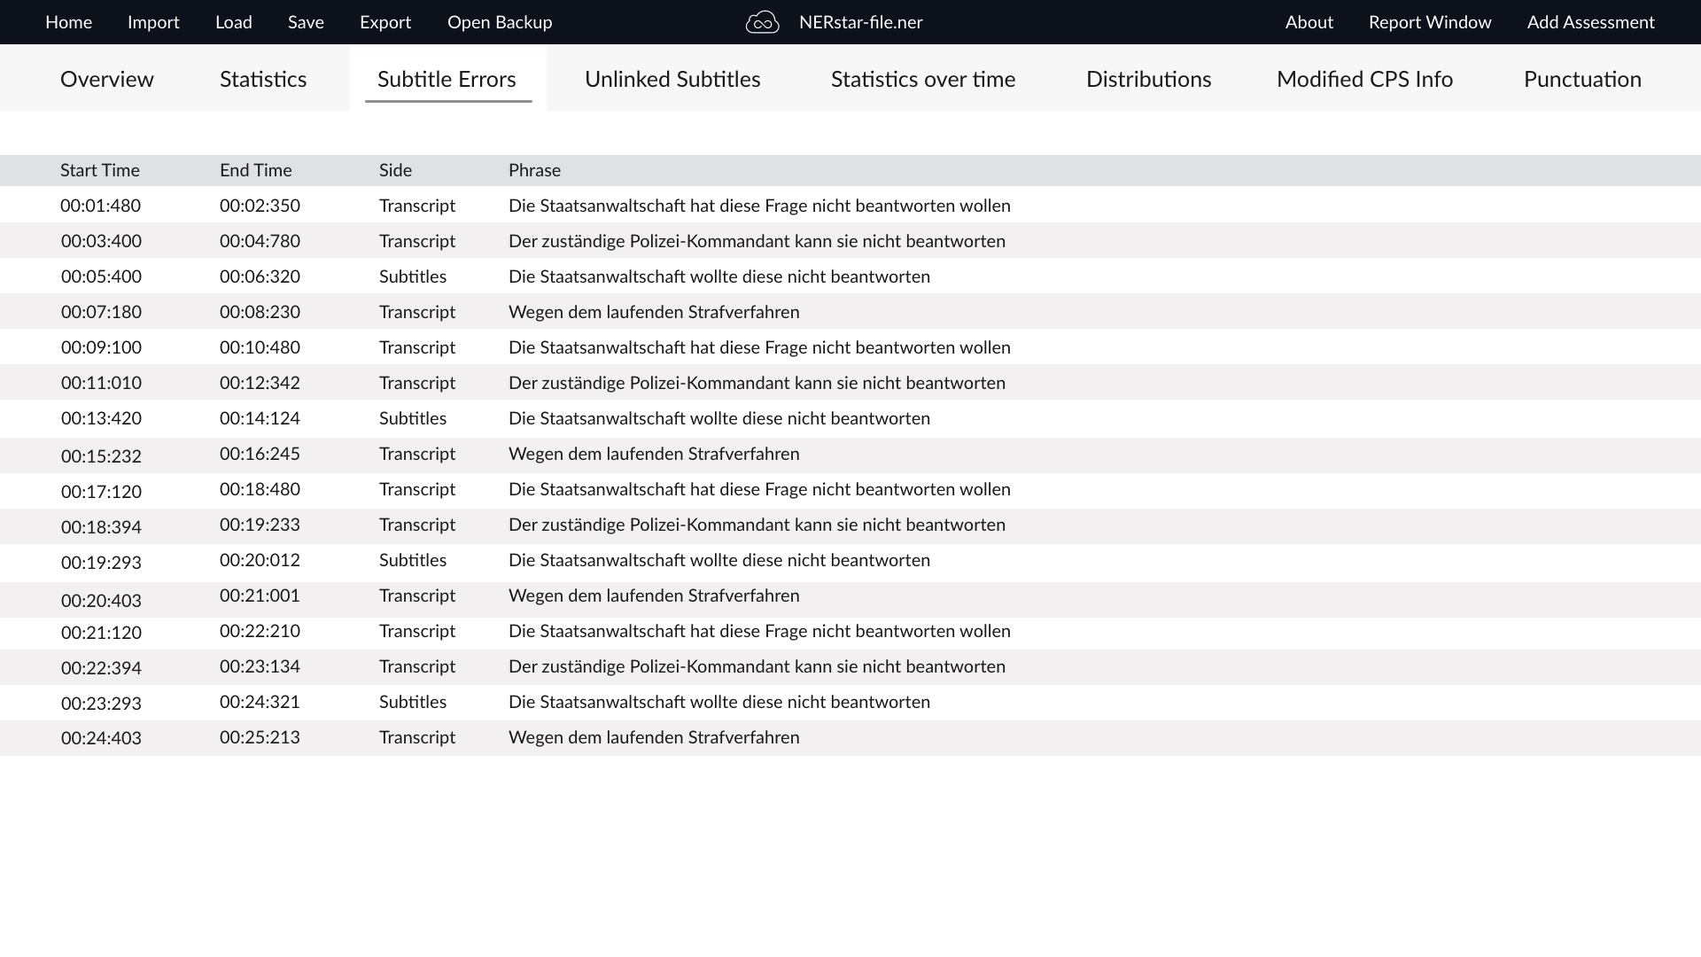Sort by the Start Time column header

click(x=100, y=170)
